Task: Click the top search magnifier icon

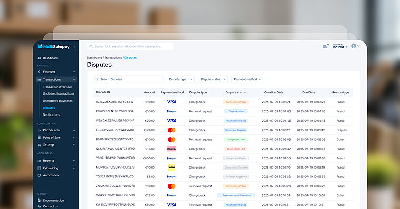Action: point(91,47)
